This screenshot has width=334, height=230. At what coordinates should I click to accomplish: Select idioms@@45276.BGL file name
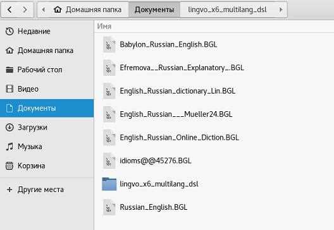[156, 160]
